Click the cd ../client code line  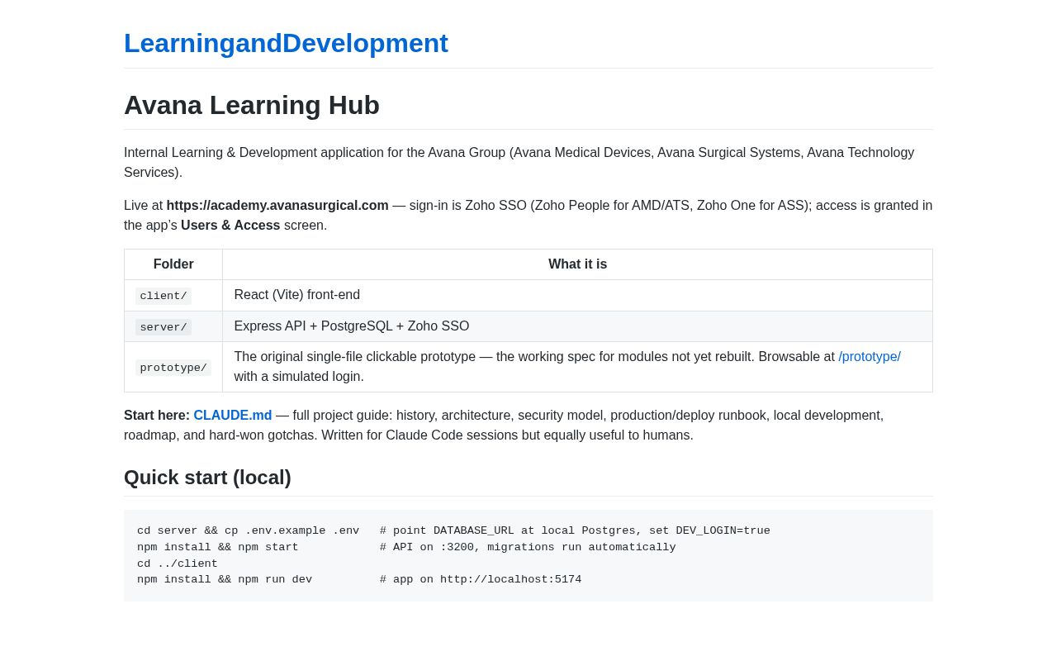pos(178,564)
